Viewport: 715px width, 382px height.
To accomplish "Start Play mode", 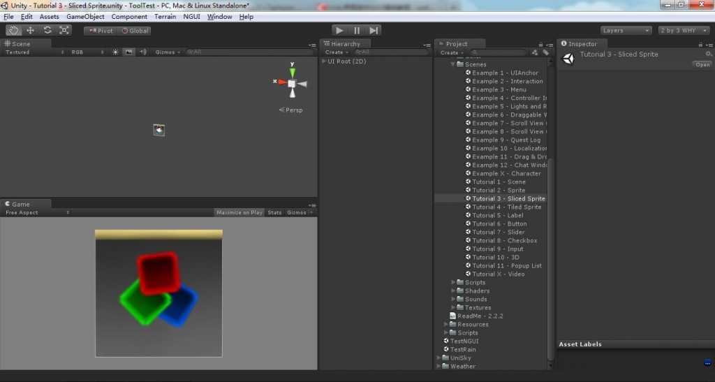I will (339, 31).
